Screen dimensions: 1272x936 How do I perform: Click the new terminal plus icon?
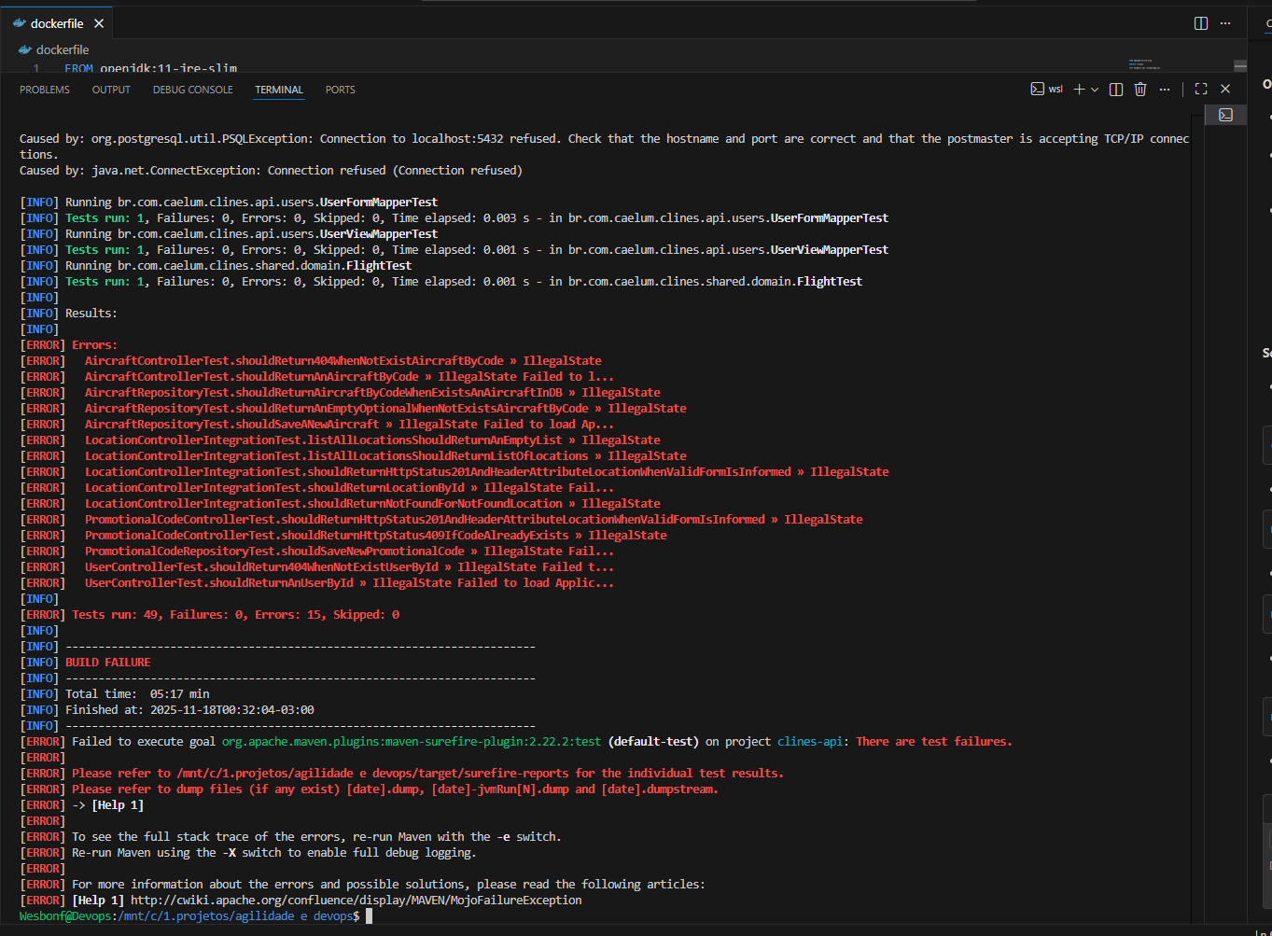point(1079,90)
